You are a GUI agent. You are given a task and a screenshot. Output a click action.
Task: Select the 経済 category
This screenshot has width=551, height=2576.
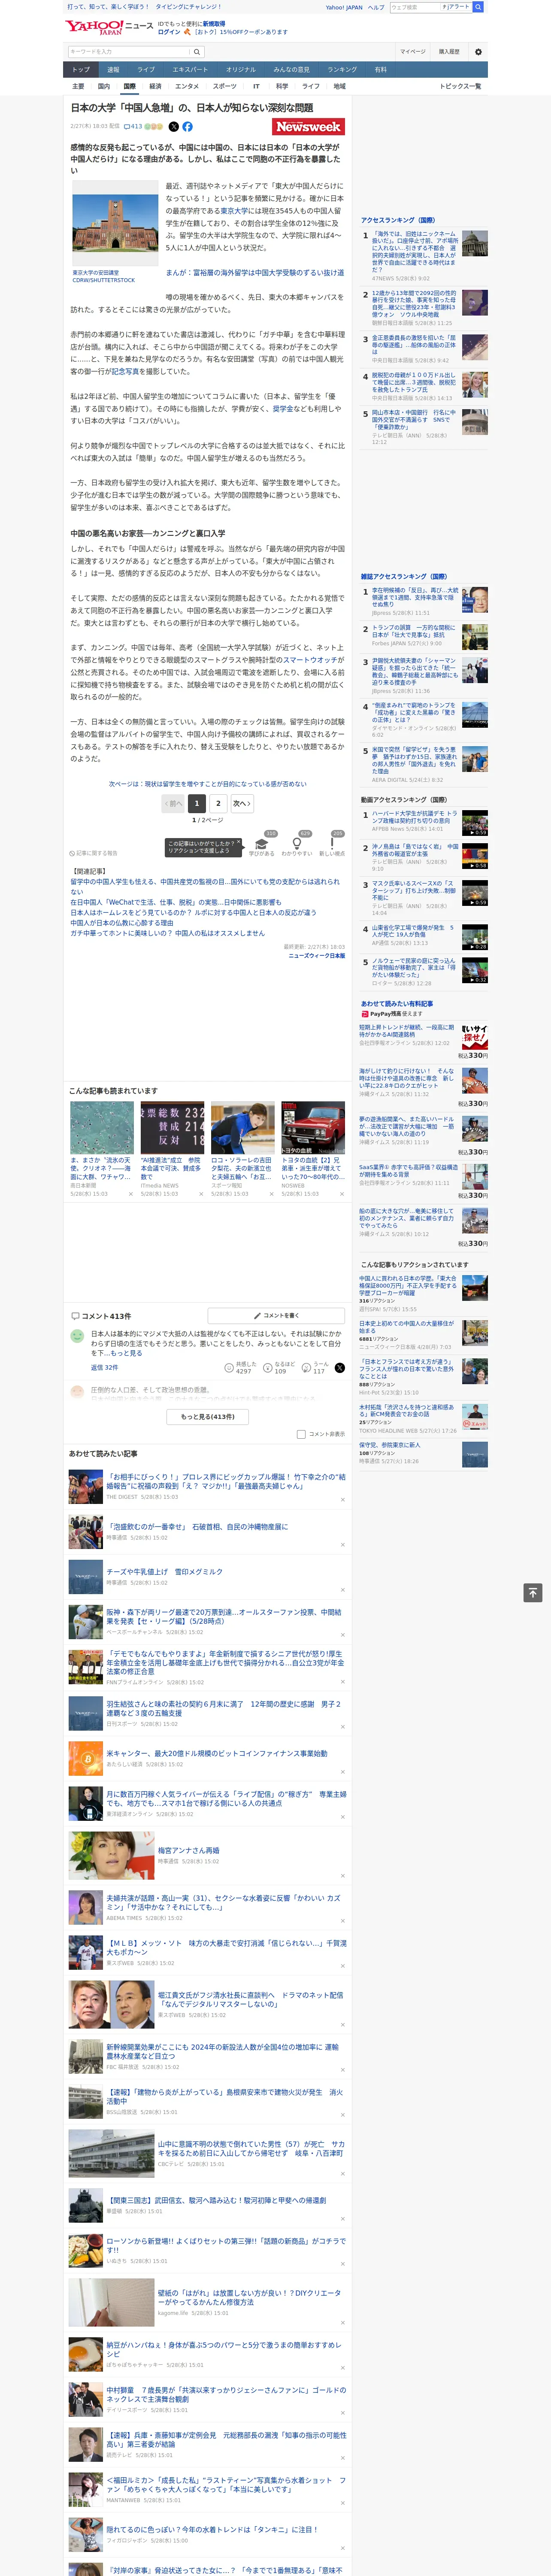[x=155, y=86]
